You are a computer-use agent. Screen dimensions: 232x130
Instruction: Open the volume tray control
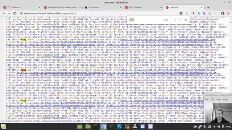click(219, 127)
